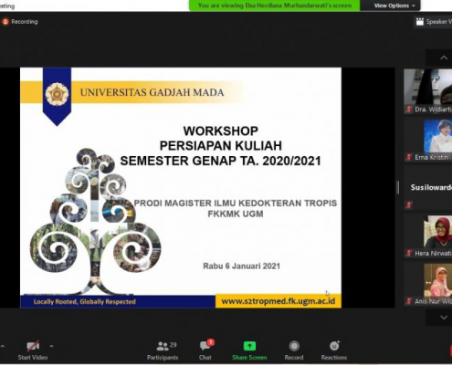Click the text "SEMESTER GENAP TA. 2020/2021"
This screenshot has width=452, height=365.
pos(221,161)
